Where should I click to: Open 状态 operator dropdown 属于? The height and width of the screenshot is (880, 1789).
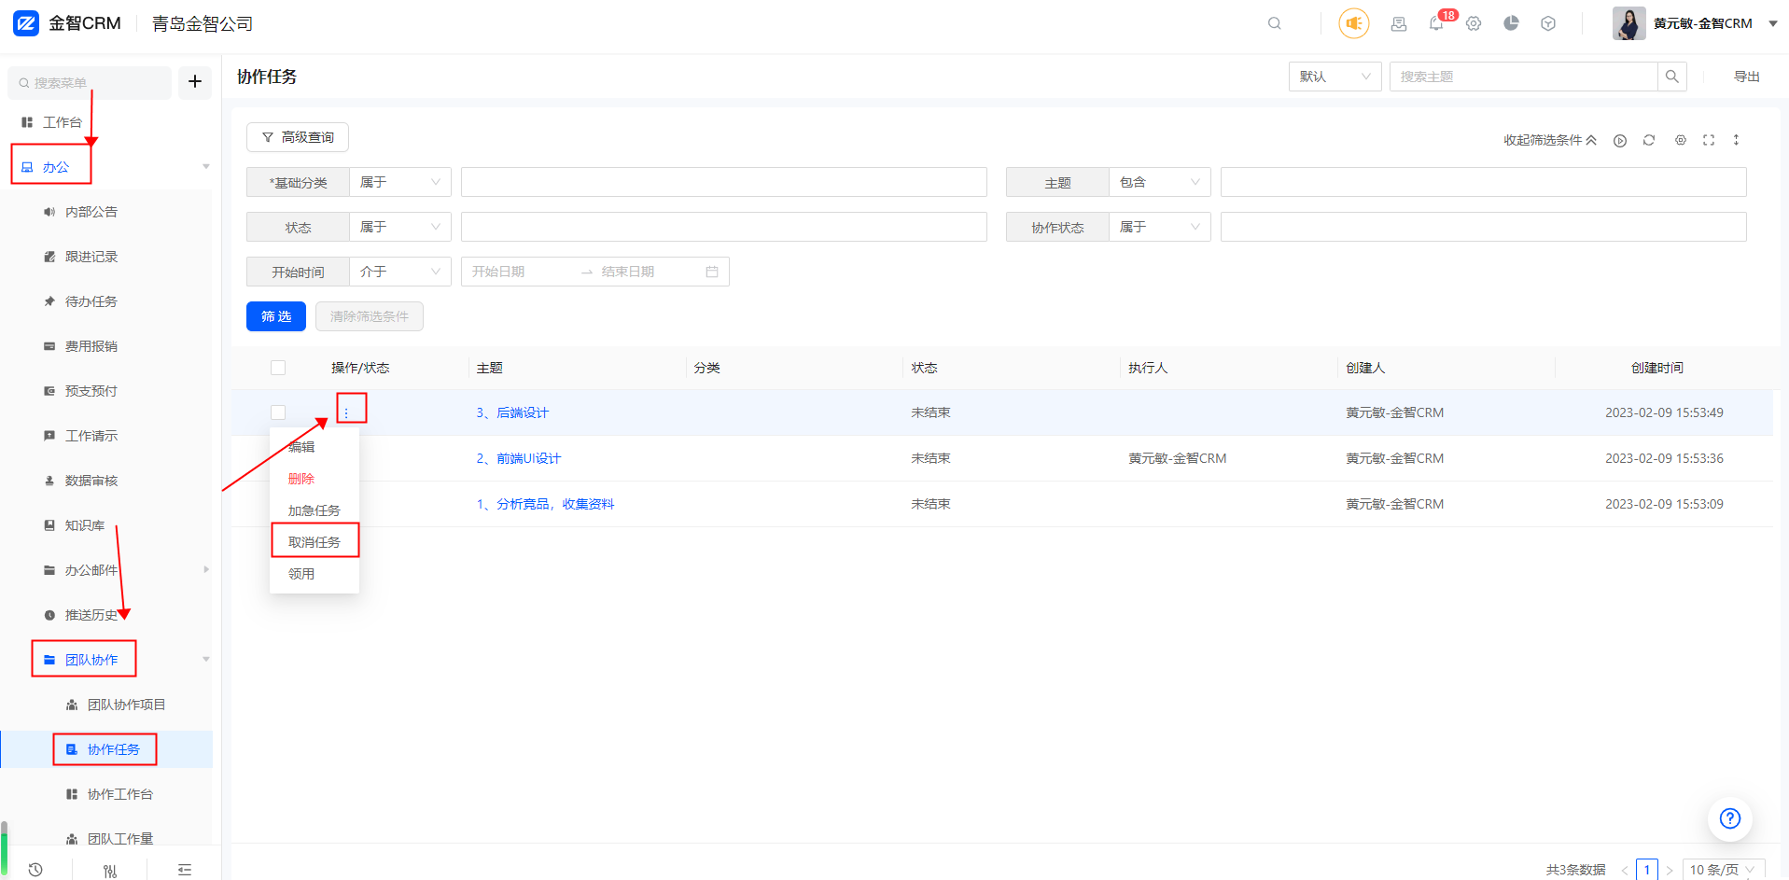400,227
